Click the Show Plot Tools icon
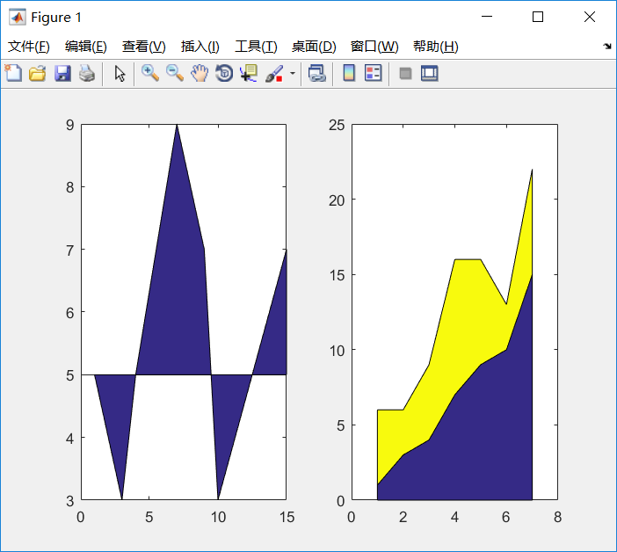Screen dimensions: 617x552 (x=429, y=73)
